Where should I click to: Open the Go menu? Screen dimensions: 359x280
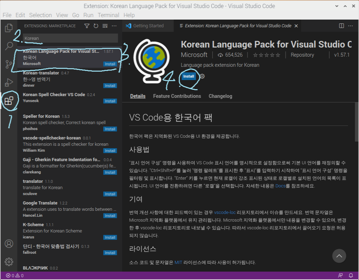(76, 15)
